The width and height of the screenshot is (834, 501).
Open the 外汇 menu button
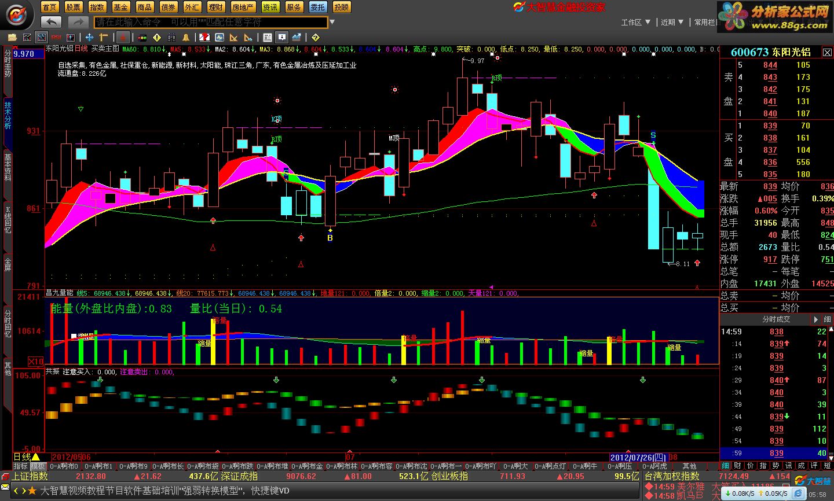[192, 7]
